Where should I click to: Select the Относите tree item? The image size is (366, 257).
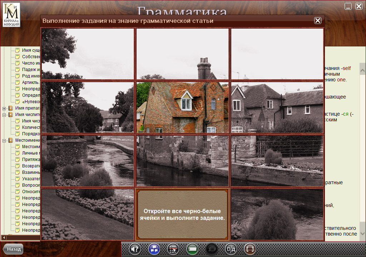[x=31, y=191]
